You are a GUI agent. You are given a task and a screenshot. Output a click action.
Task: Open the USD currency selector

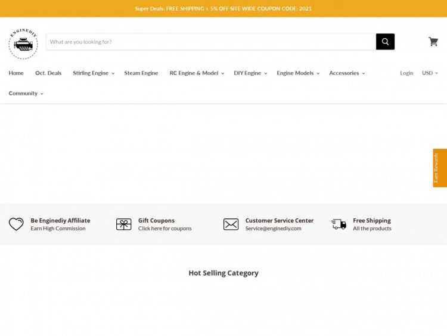coord(430,73)
